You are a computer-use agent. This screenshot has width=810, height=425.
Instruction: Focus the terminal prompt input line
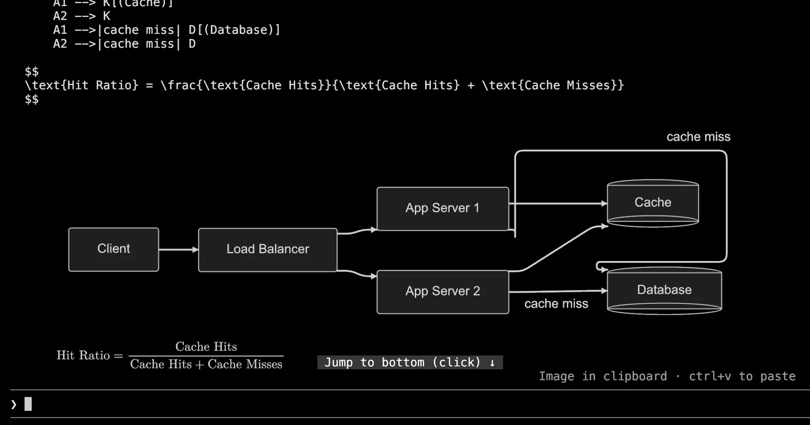410,404
